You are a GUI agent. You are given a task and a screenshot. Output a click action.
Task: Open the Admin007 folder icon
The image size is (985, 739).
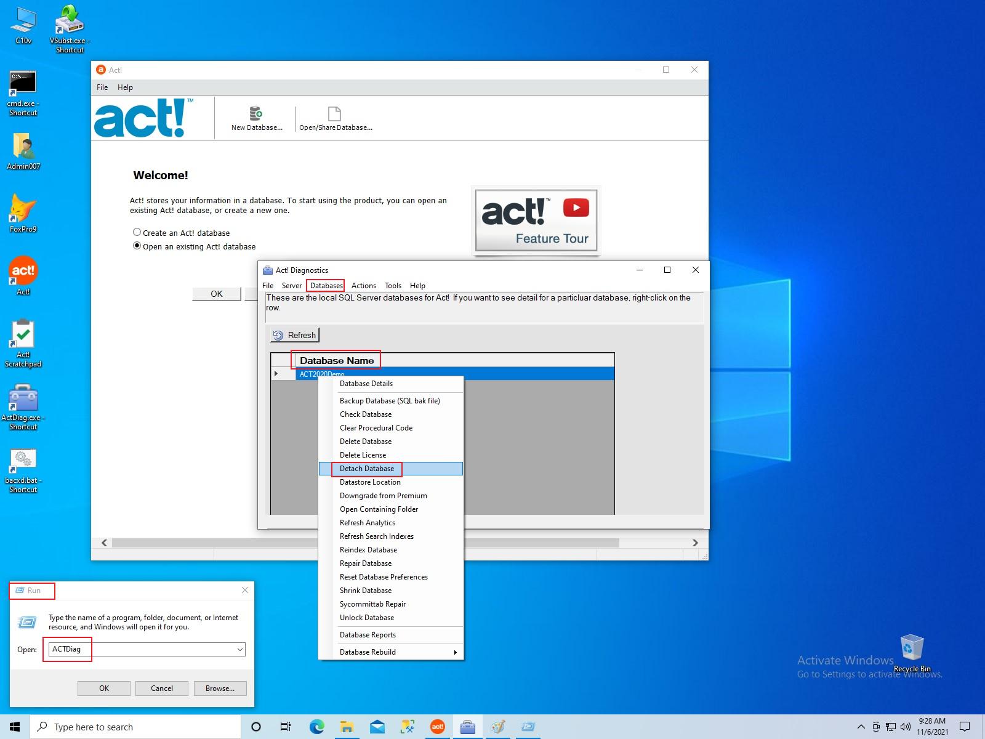[23, 151]
